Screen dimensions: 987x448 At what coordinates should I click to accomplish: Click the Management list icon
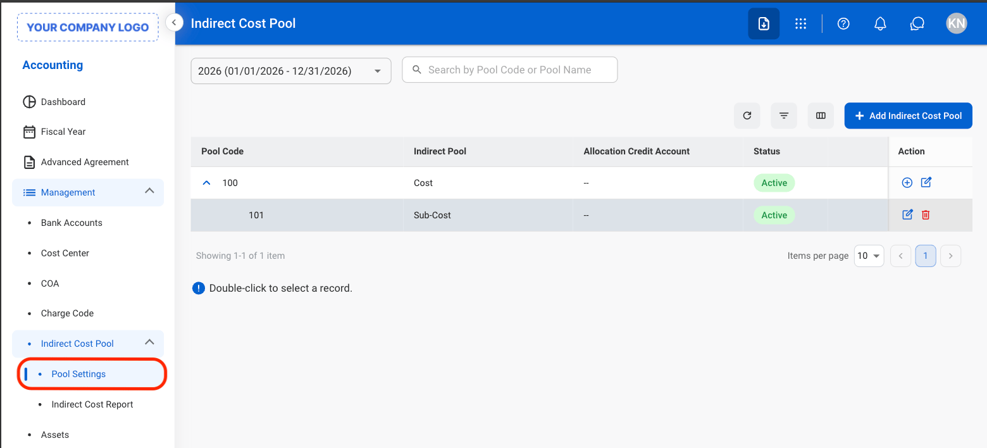pyautogui.click(x=29, y=192)
